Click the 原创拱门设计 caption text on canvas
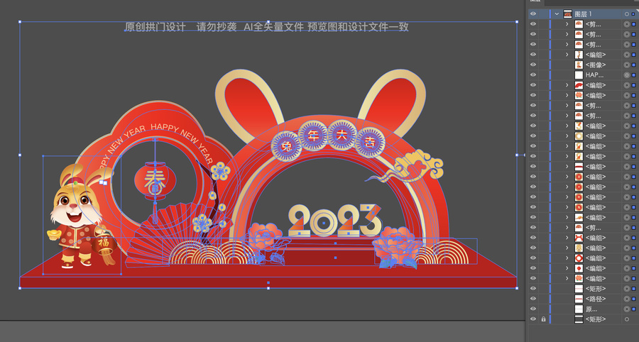639x342 pixels. pos(155,27)
